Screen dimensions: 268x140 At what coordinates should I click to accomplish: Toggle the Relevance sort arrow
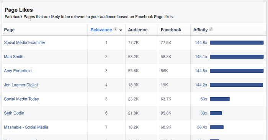coord(121,30)
